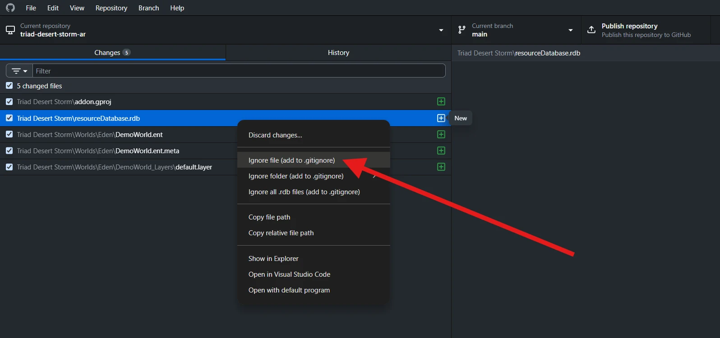Click the new-file status icon for resourceDatabase.rdb

(x=441, y=118)
